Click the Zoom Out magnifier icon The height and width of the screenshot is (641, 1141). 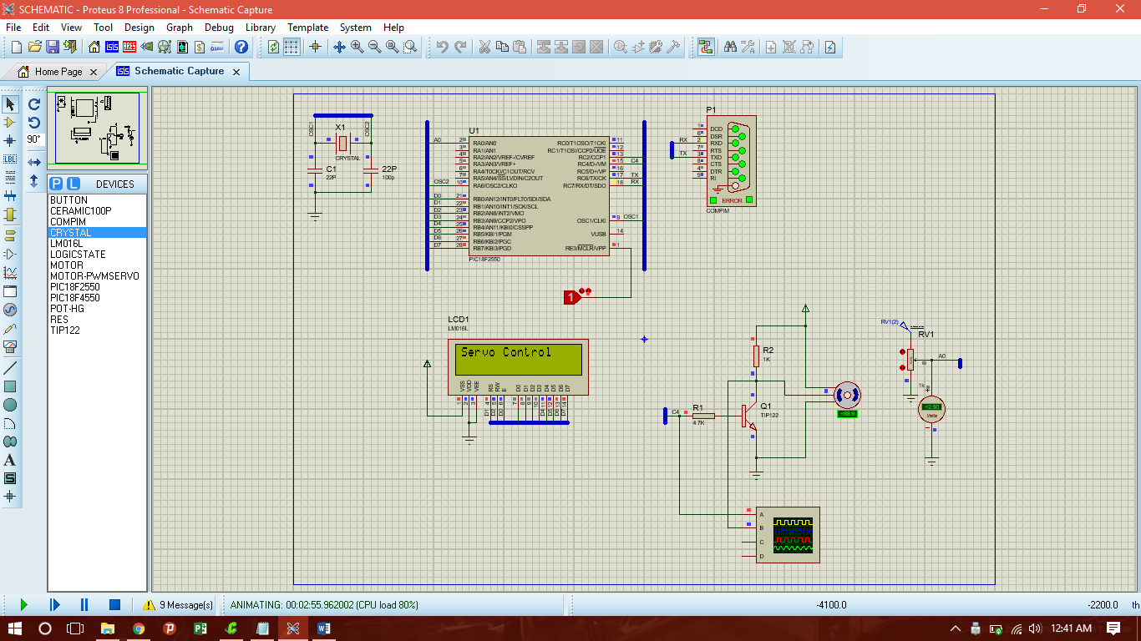pyautogui.click(x=374, y=47)
